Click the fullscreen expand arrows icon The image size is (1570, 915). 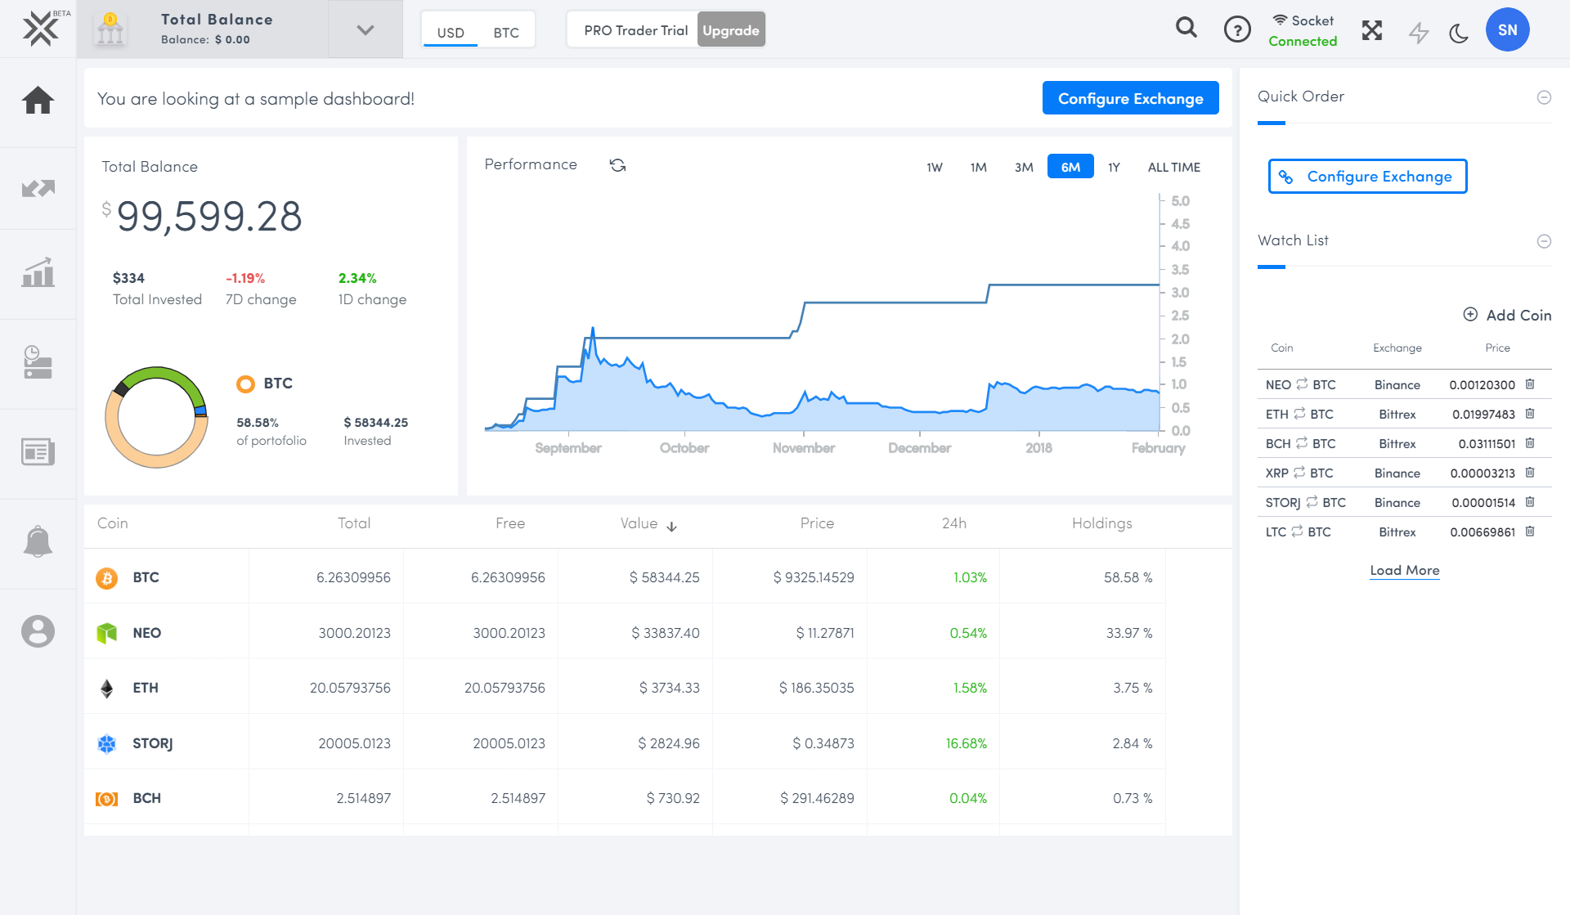pos(1372,31)
